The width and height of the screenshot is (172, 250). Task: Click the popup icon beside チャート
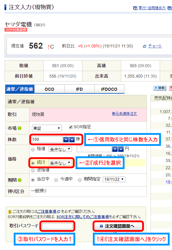[145, 47]
